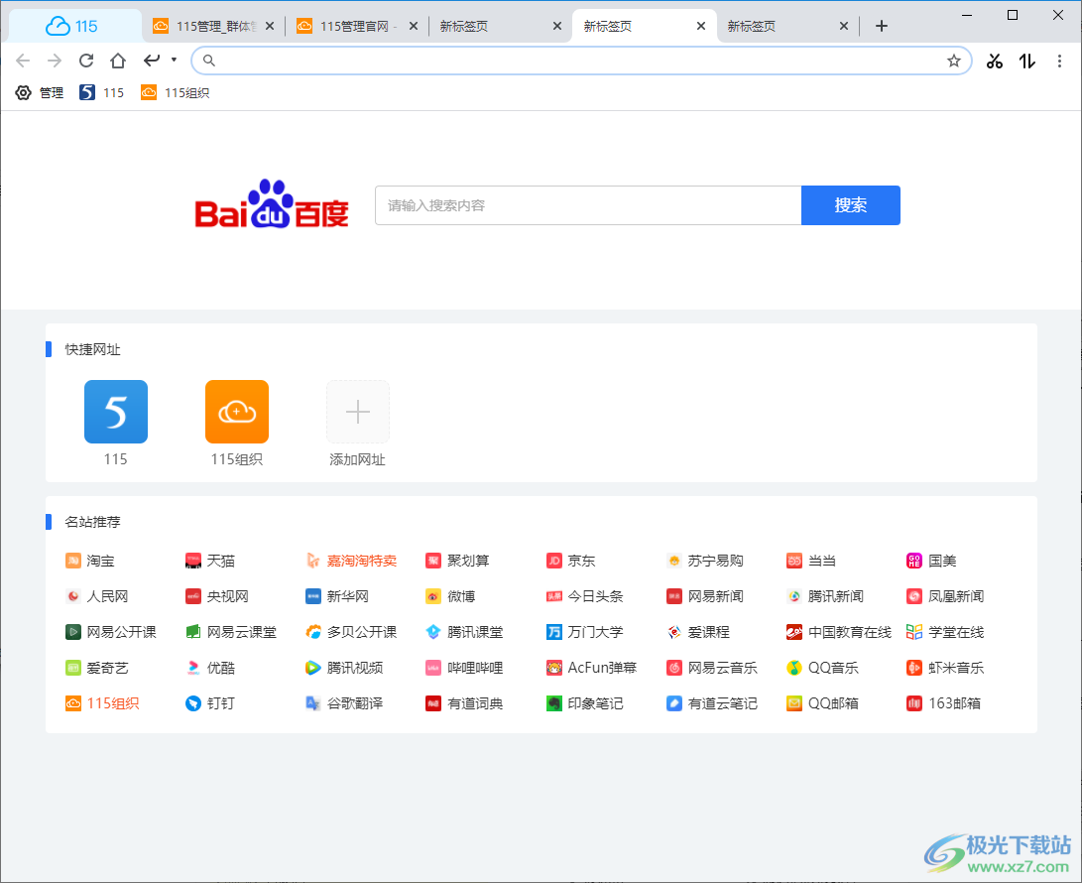Open 管理 gear bookmark
The image size is (1082, 883).
[40, 92]
